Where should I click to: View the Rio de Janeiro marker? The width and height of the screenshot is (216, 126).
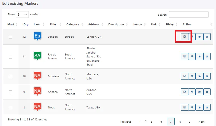[x=199, y=56]
